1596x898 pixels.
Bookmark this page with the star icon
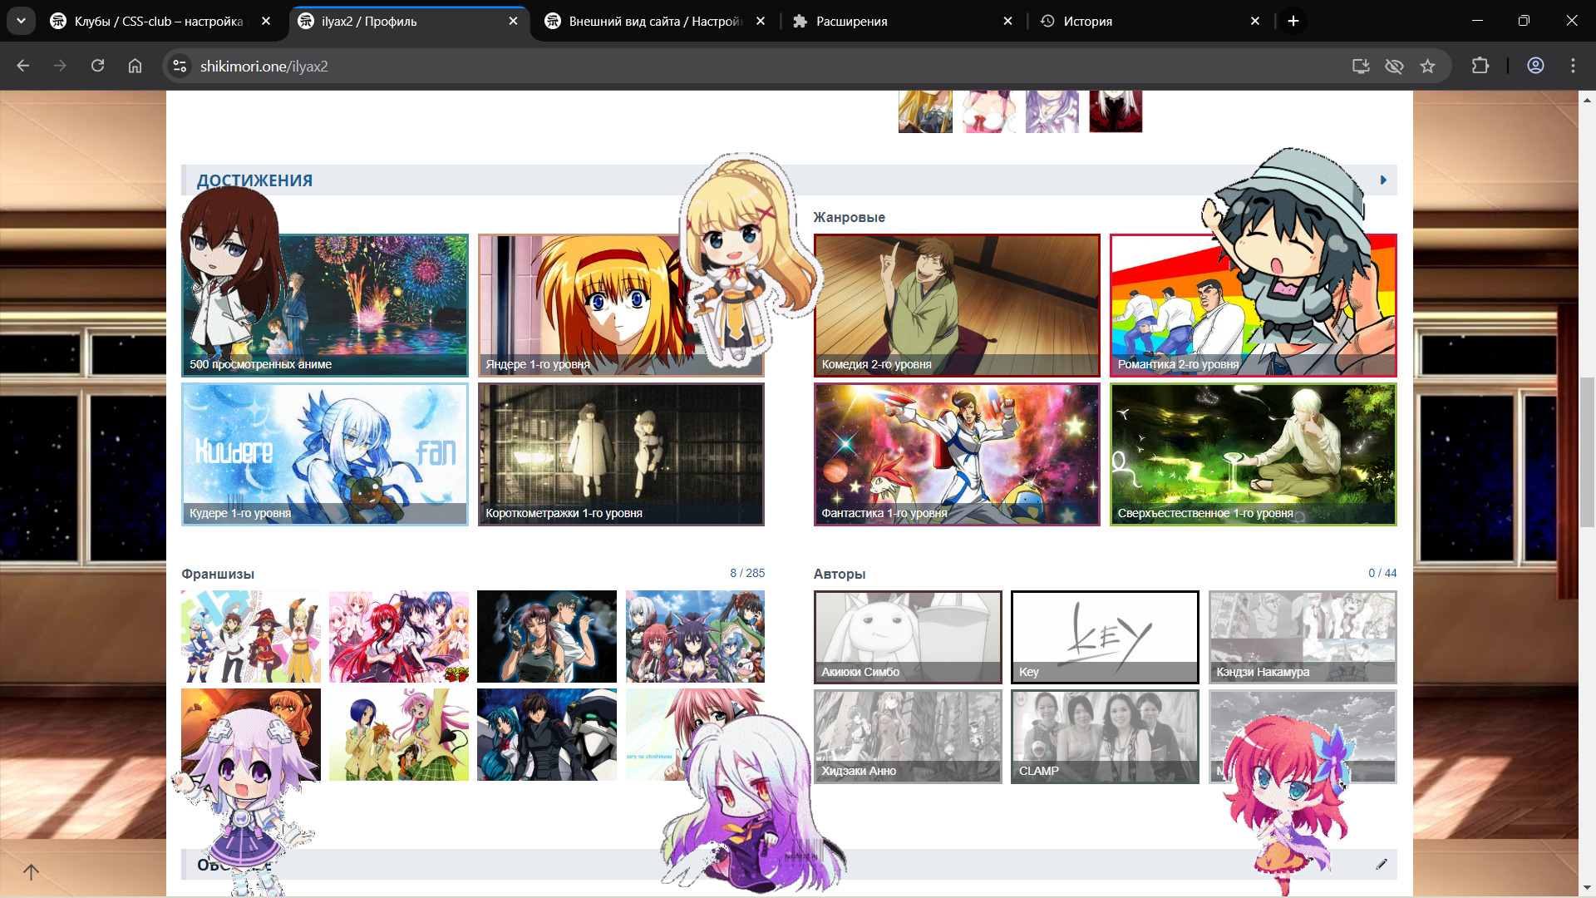(1427, 66)
